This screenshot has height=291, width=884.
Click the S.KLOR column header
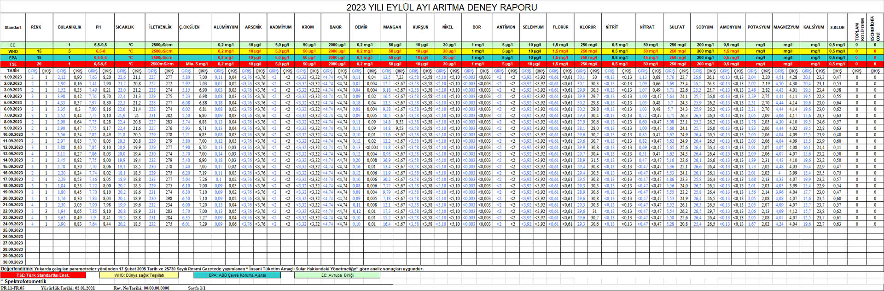(837, 27)
